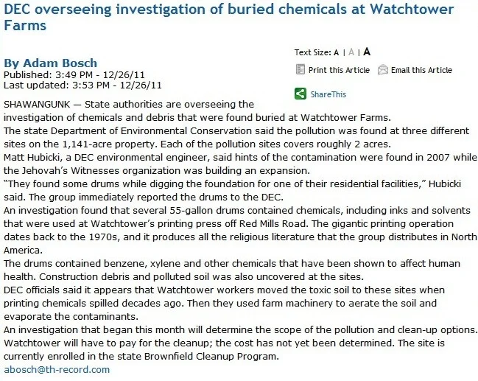Select the medium grayed text size A

point(351,52)
